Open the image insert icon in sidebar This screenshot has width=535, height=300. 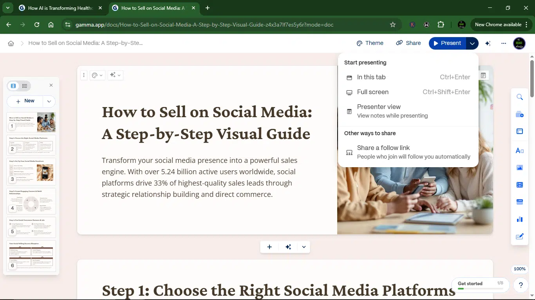click(520, 168)
